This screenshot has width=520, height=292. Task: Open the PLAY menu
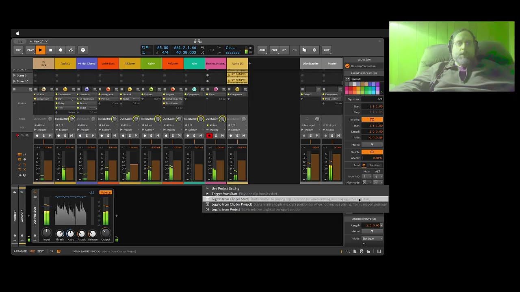(30, 50)
